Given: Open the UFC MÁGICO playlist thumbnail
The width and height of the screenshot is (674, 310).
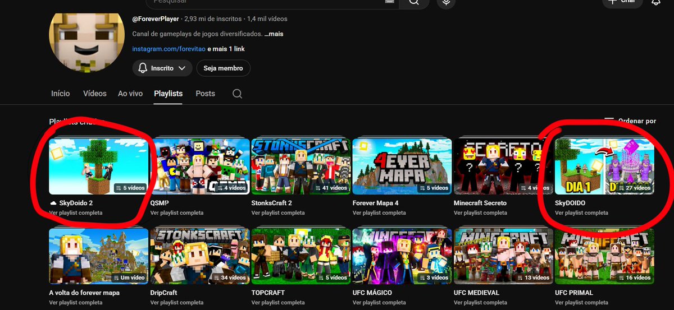Looking at the screenshot, I should 402,256.
